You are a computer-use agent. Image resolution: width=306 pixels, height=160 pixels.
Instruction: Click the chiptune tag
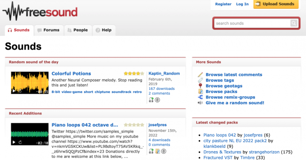[102, 92]
